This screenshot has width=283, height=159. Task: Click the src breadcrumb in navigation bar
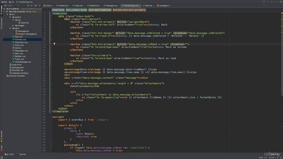pyautogui.click(x=11, y=2)
